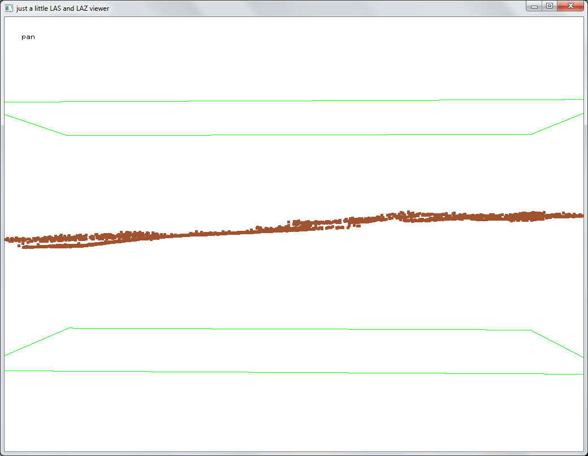Minimize the LAS viewer window
This screenshot has width=588, height=456.
(534, 6)
